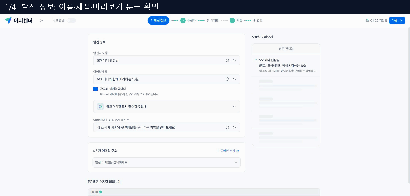Image resolution: width=410 pixels, height=196 pixels.
Task: Toggle the 비교 발송 switch
Action: tap(71, 21)
